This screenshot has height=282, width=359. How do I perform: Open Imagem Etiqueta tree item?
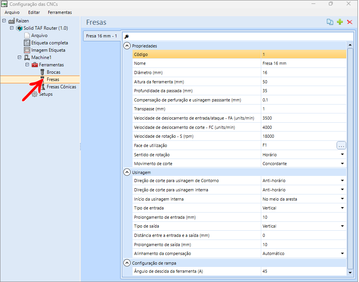coord(48,50)
